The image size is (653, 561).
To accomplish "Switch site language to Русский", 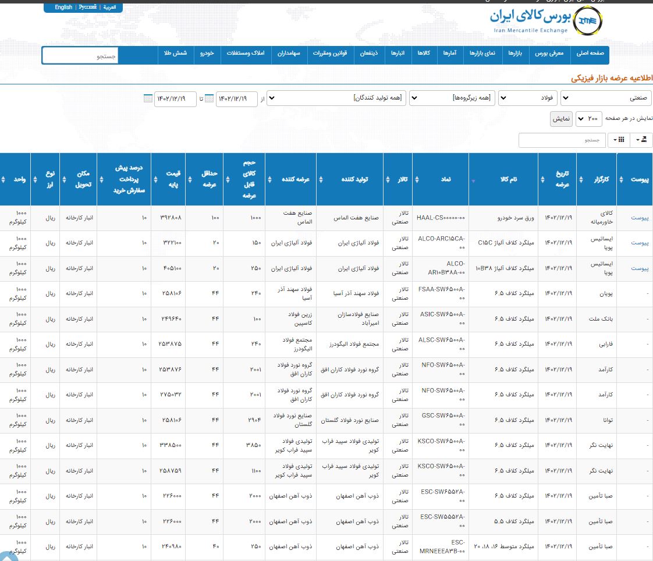I will pos(88,7).
